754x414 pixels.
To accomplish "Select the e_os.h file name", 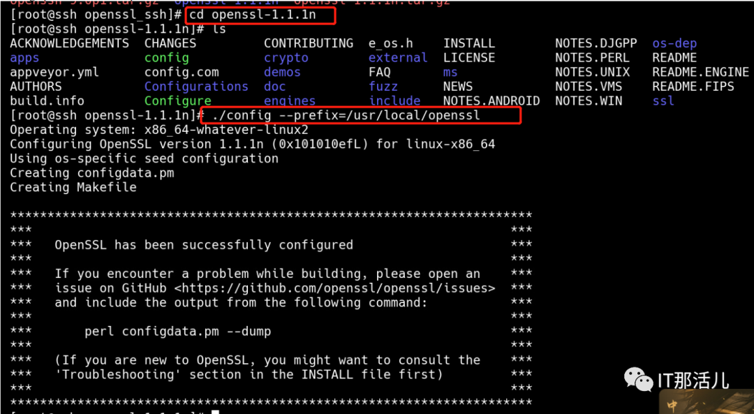I will (x=390, y=44).
